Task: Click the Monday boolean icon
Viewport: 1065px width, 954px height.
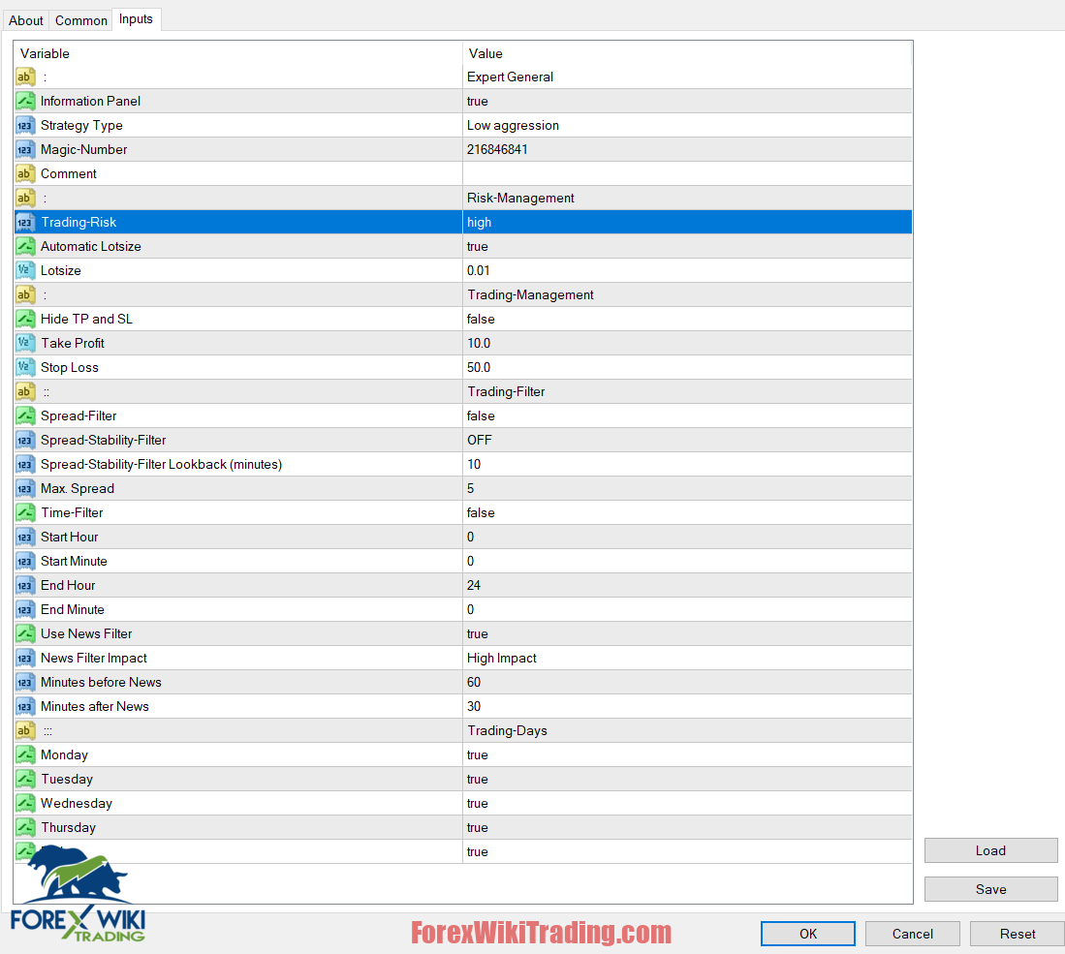Action: pos(25,755)
